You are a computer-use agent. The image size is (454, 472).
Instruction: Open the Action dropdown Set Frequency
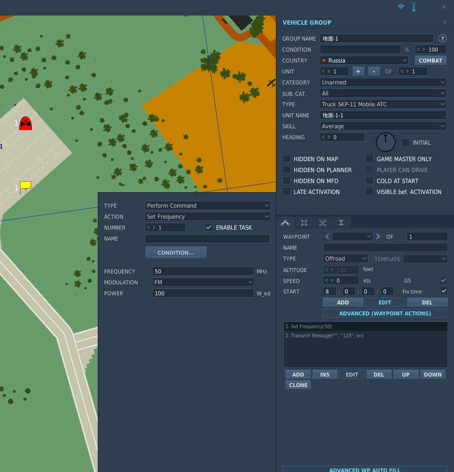[207, 216]
